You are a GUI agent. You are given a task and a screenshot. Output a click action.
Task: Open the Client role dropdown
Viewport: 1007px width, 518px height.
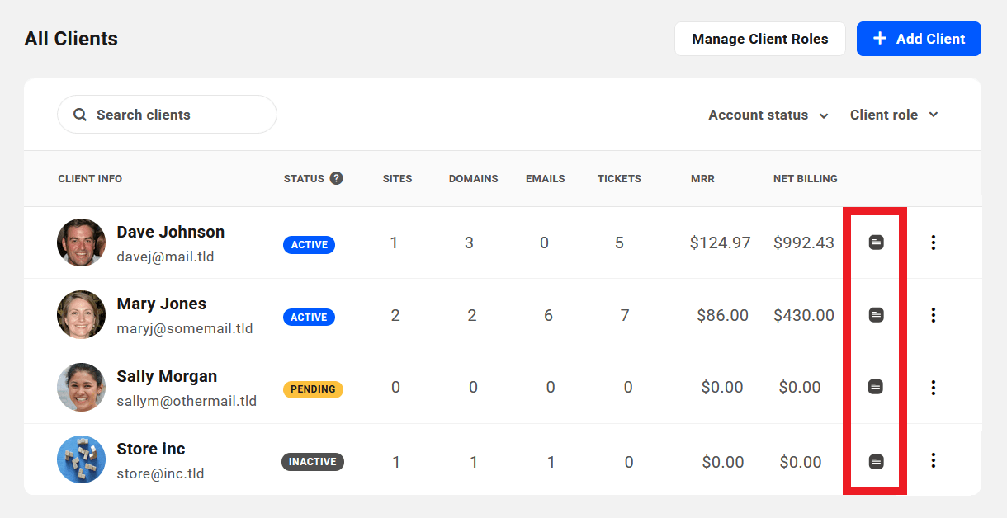pos(894,115)
